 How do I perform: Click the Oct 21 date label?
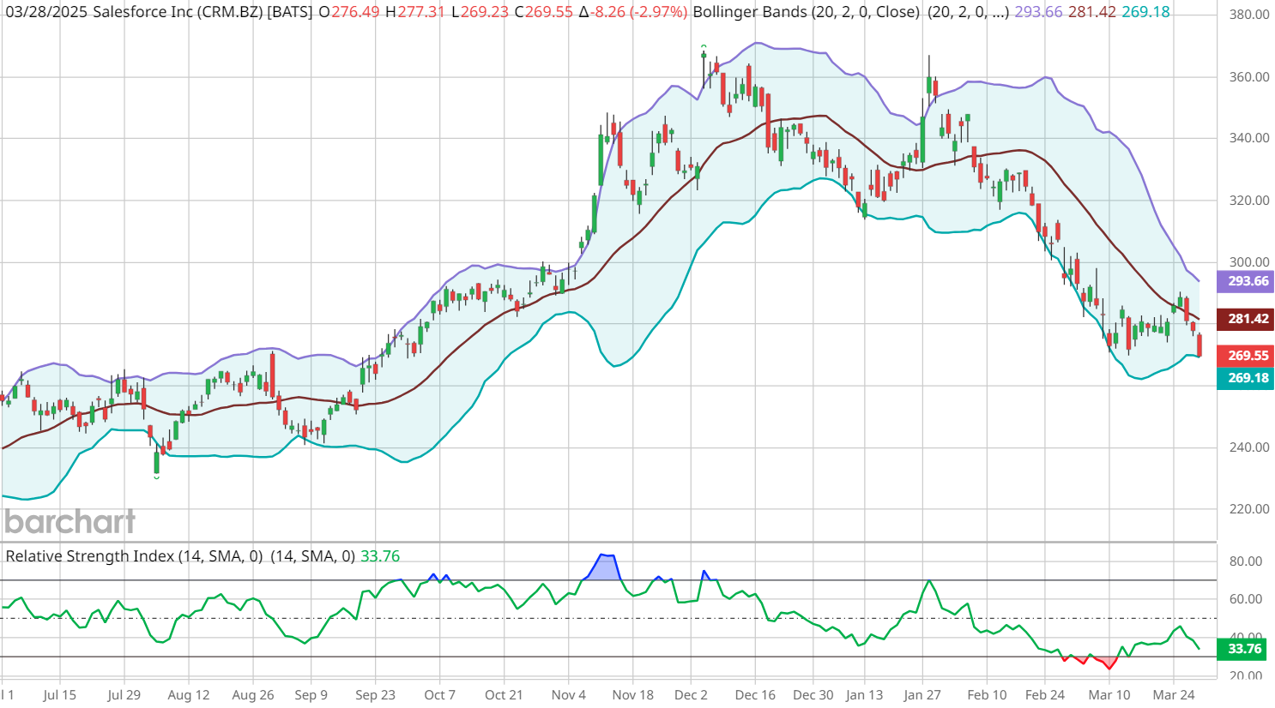[x=504, y=695]
